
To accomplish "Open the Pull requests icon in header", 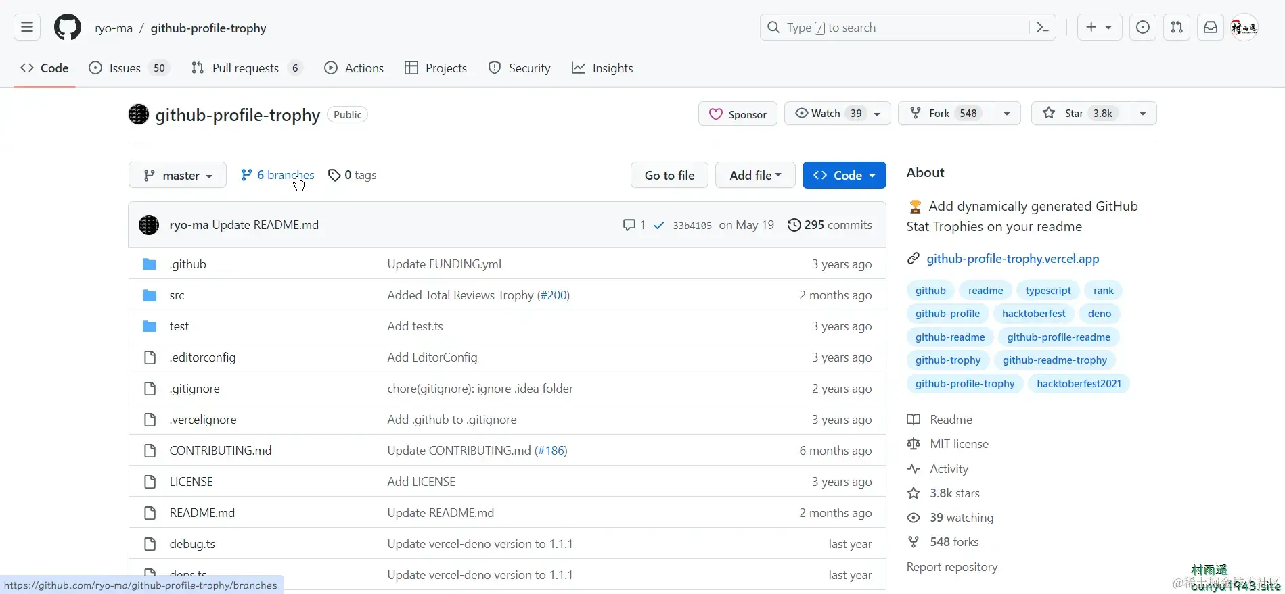I will pyautogui.click(x=1177, y=28).
